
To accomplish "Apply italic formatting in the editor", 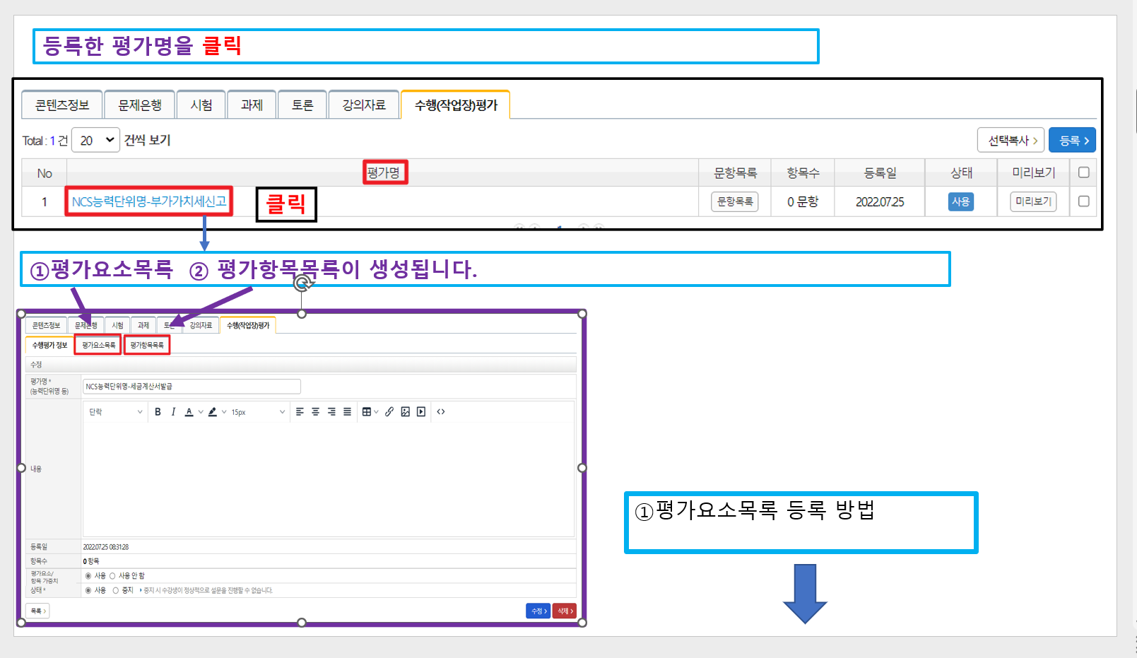I will [173, 412].
